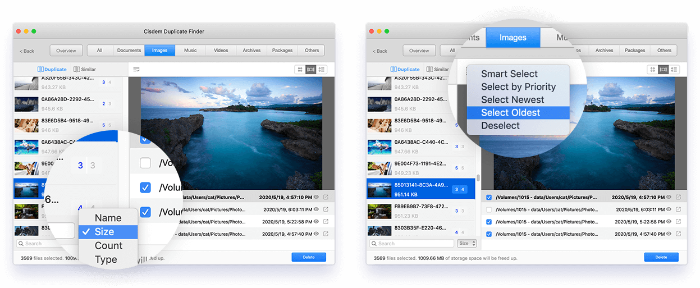Check the 6:03:11 PM file checkbox, right window
This screenshot has height=288, width=700.
coord(489,210)
